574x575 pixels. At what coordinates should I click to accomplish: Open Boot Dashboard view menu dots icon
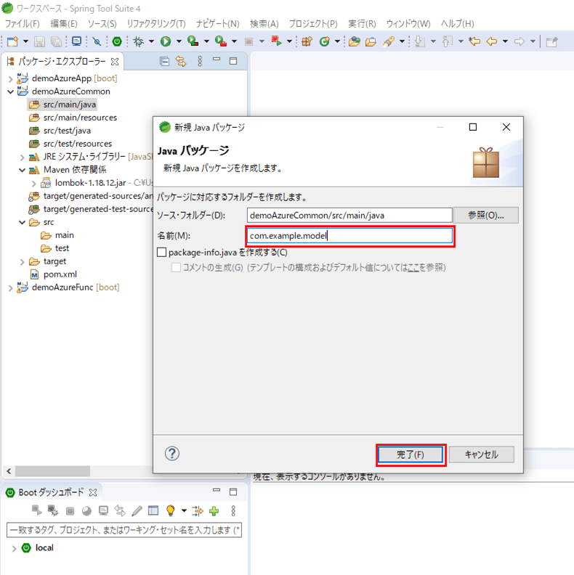(x=233, y=511)
